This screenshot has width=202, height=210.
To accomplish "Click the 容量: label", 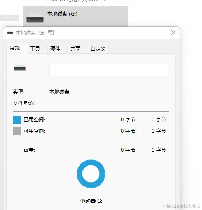I will [x=29, y=150].
